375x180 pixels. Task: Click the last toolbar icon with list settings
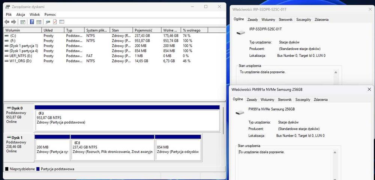[x=62, y=22]
